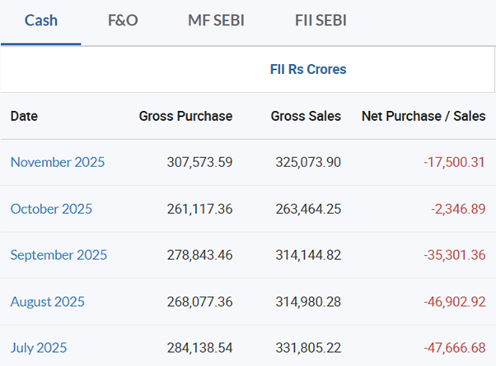Click the Gross Sales column header
496x366 pixels.
(x=306, y=116)
